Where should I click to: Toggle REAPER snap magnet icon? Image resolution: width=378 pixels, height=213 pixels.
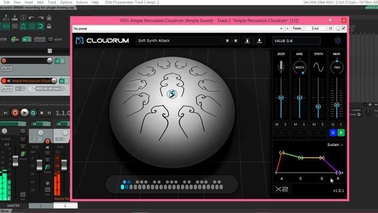tap(41, 26)
